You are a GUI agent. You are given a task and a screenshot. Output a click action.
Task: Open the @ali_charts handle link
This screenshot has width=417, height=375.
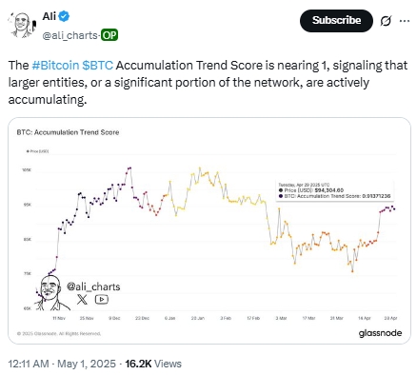69,35
